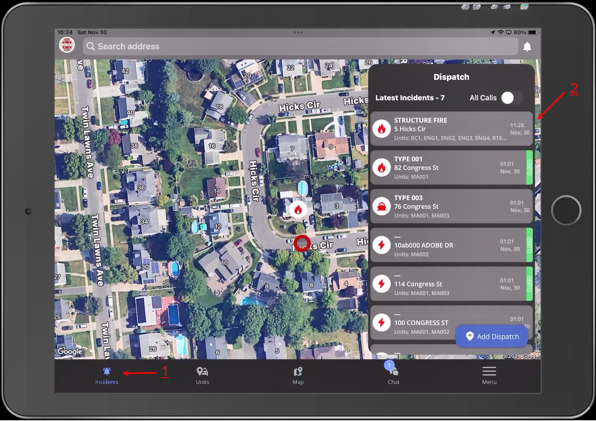The height and width of the screenshot is (421, 596).
Task: Open the Menu tab
Action: click(x=489, y=375)
